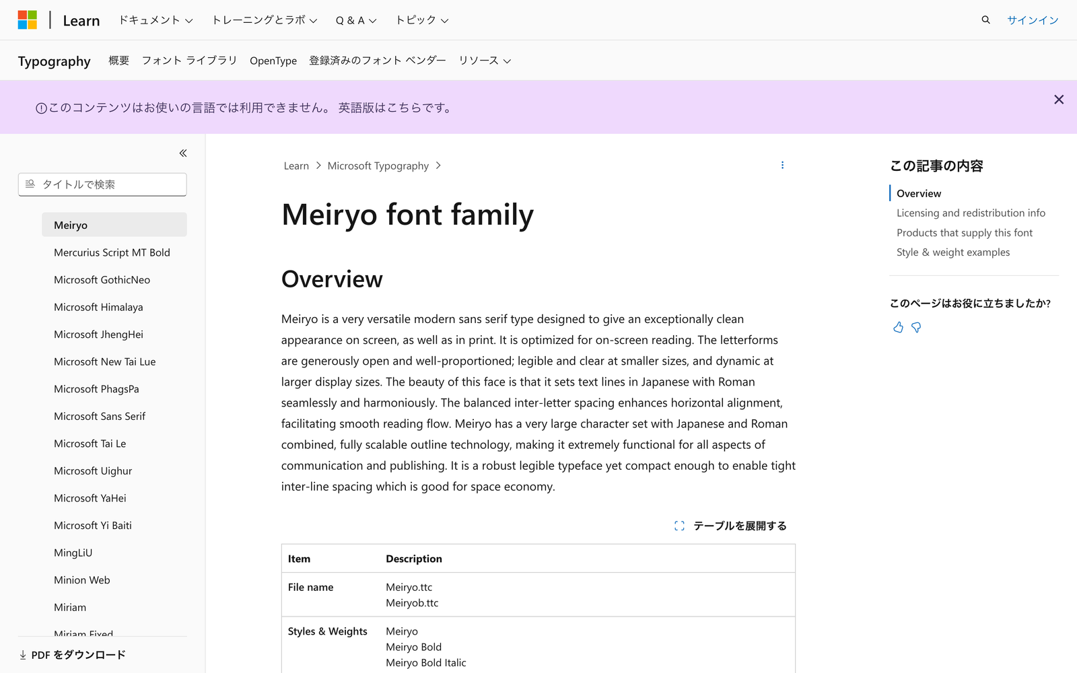Click Meiryo Bold Italic in table
Image resolution: width=1077 pixels, height=673 pixels.
coord(425,663)
